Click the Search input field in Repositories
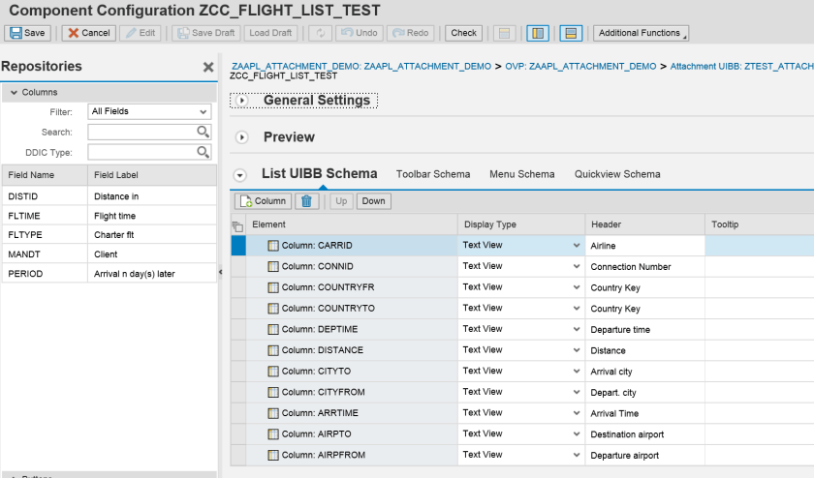 coord(142,132)
